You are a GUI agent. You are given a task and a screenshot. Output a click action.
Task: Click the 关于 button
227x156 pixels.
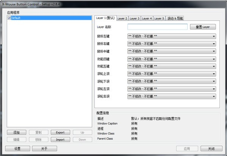44,149
